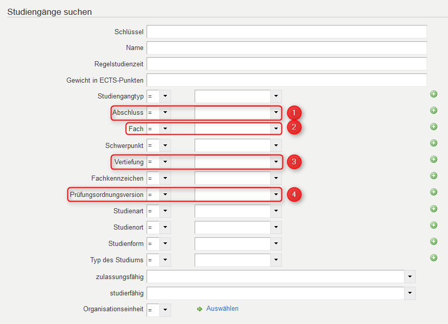Select the Gewicht in ECTS-Punkten field
This screenshot has width=448, height=324.
pyautogui.click(x=287, y=80)
